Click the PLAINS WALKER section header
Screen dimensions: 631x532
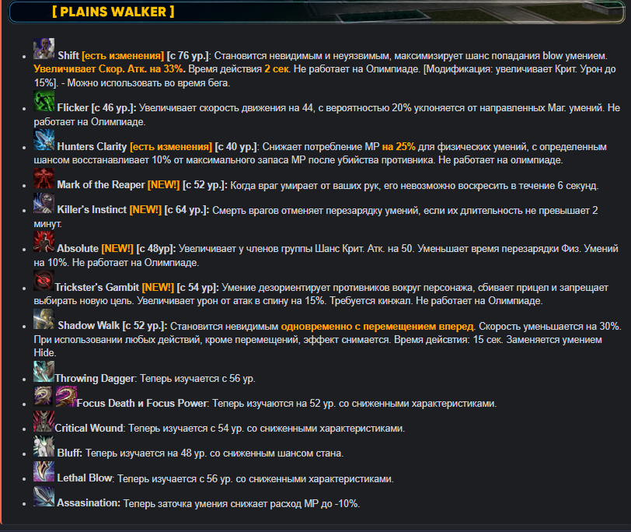pyautogui.click(x=113, y=12)
